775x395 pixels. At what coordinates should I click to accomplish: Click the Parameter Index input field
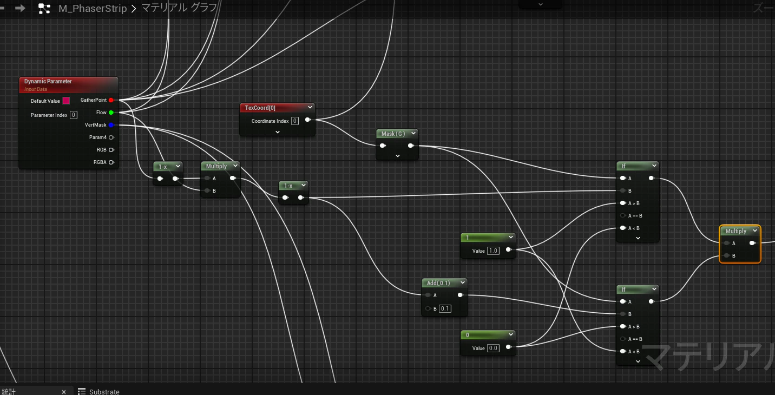tap(74, 115)
